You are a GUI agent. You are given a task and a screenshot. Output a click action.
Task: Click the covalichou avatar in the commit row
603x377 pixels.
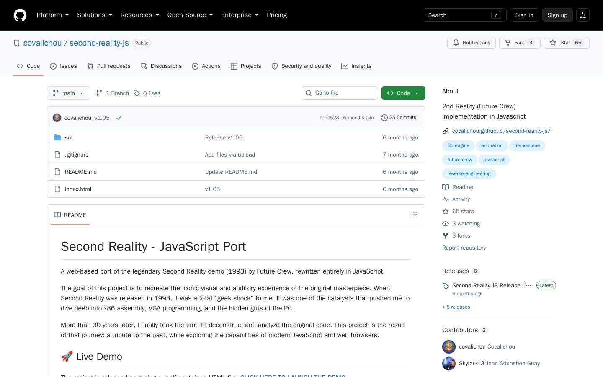coord(57,118)
